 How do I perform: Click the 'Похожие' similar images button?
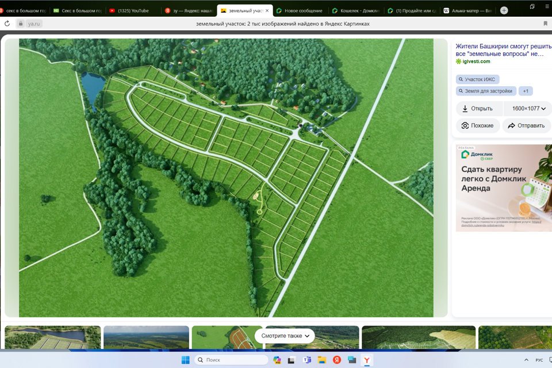pyautogui.click(x=478, y=125)
